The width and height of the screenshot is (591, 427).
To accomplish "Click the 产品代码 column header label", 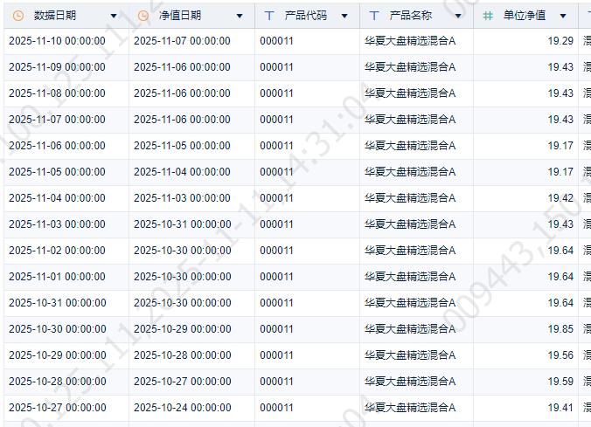I will pos(306,16).
